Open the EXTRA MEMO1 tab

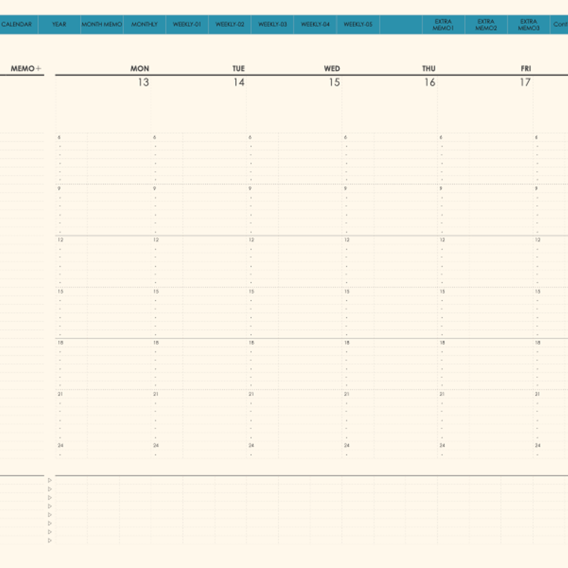tap(443, 24)
